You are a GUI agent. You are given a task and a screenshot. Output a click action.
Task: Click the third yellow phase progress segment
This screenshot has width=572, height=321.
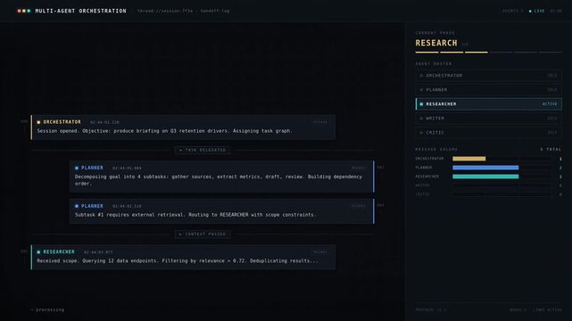(x=476, y=53)
